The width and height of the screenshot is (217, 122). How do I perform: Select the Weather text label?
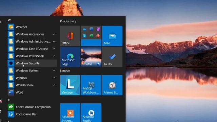pos(21,27)
